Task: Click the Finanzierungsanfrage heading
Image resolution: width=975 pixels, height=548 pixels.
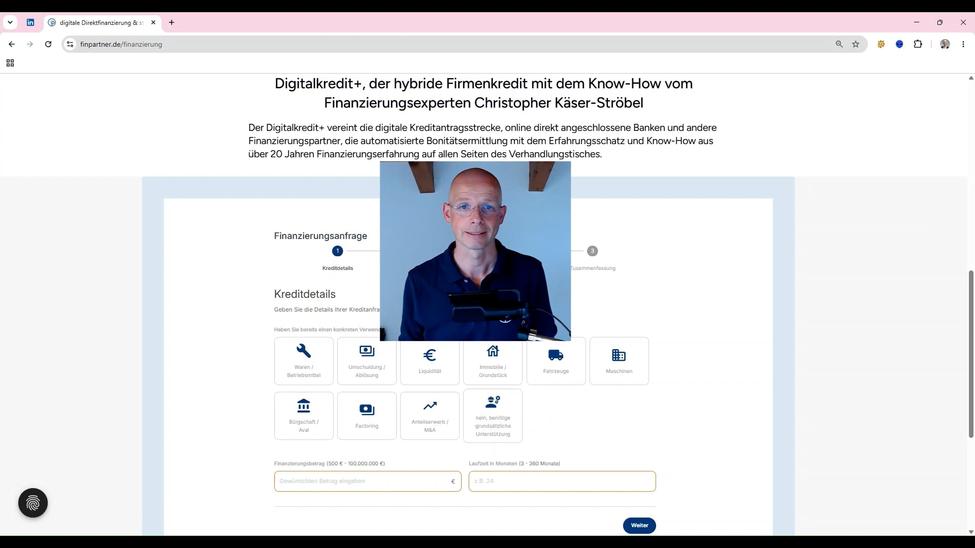Action: point(320,235)
